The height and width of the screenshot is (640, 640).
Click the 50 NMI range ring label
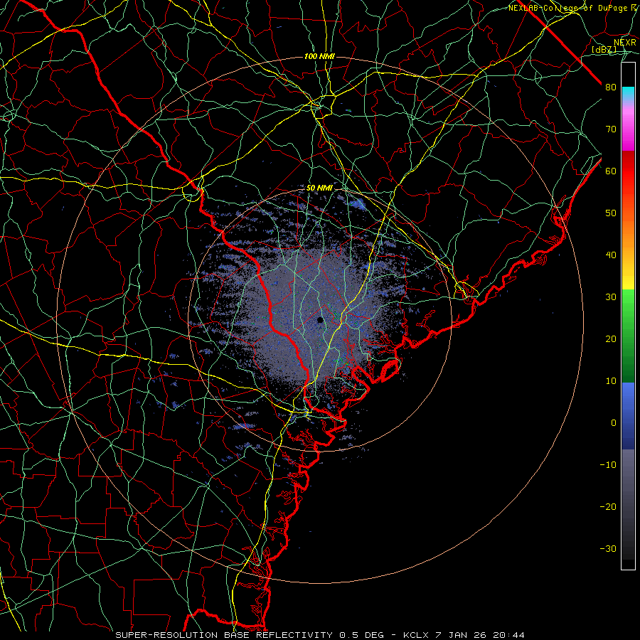[319, 188]
